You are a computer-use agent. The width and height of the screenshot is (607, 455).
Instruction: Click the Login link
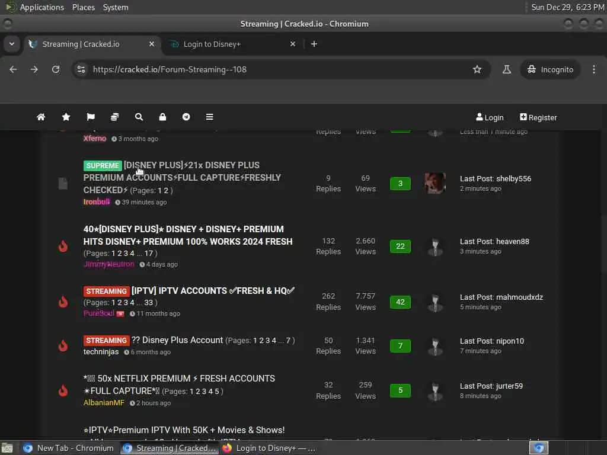[x=490, y=117]
